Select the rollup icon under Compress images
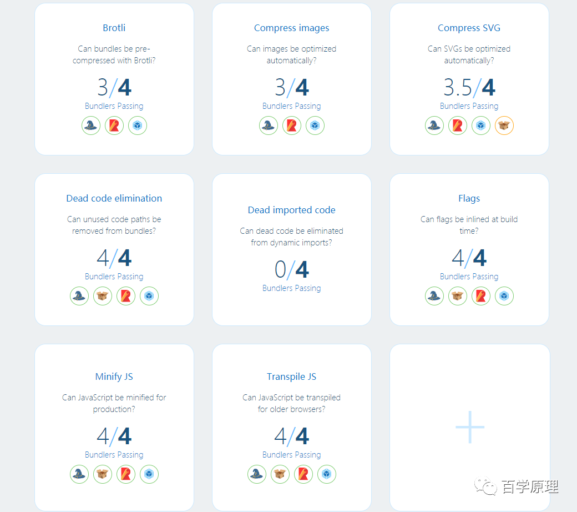 coord(292,126)
